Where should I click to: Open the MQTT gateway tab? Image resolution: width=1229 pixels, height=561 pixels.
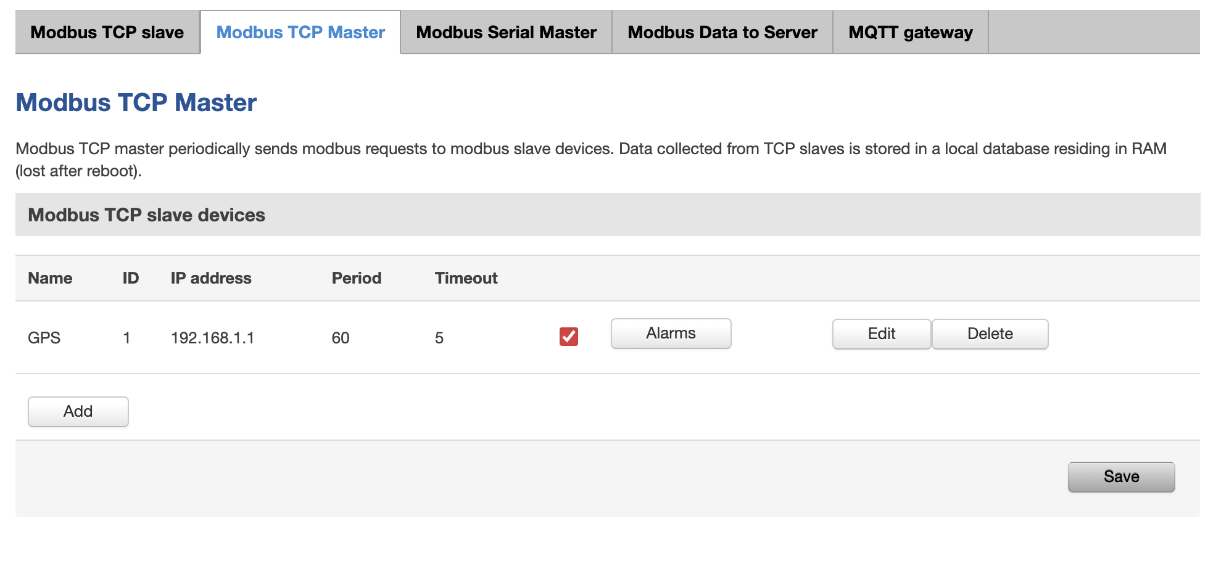pos(911,32)
